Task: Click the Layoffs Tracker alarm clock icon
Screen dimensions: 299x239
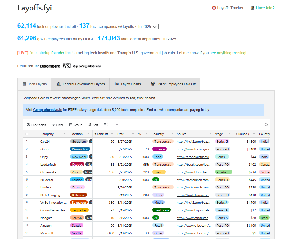Action: (214, 8)
